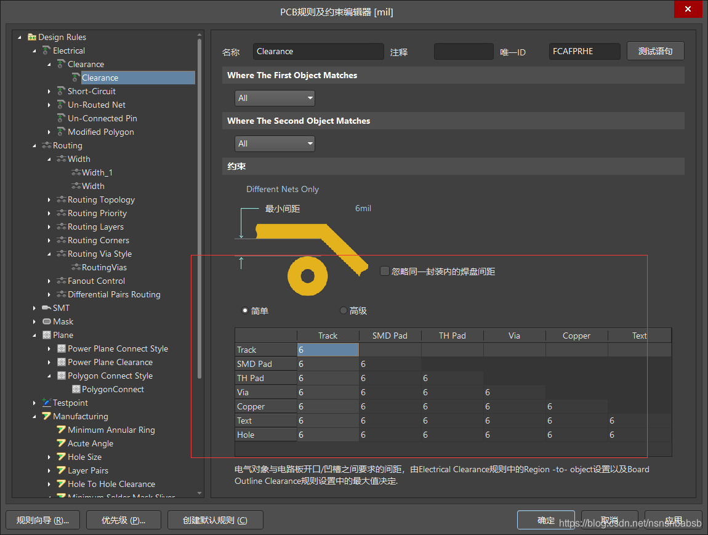Viewport: 708px width, 535px height.
Task: Click the PolygonConnect rule icon
Action: [x=76, y=389]
